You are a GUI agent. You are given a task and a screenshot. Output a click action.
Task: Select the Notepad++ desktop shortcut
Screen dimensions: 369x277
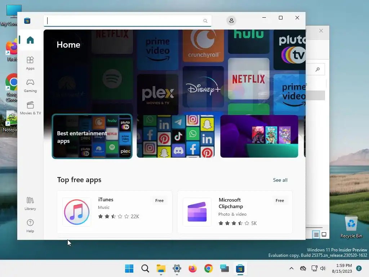click(x=11, y=121)
